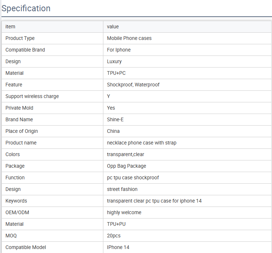Click the Specification heading

(x=26, y=8)
